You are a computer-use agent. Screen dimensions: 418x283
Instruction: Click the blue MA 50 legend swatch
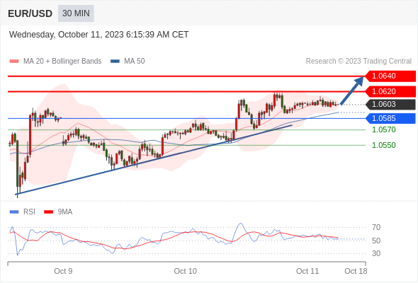[x=115, y=62]
